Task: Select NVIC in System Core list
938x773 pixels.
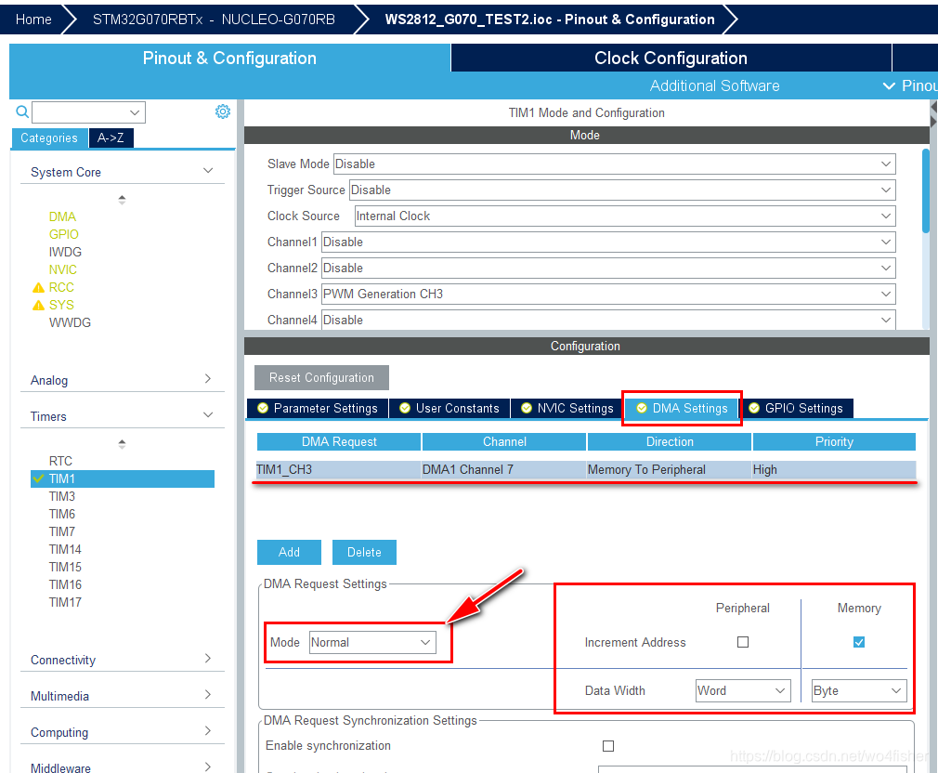Action: click(x=63, y=269)
